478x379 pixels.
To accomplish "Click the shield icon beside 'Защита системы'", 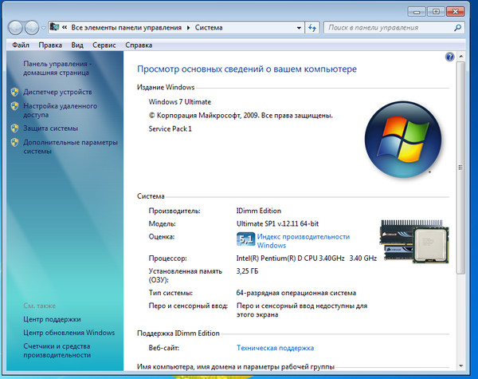I will 14,128.
